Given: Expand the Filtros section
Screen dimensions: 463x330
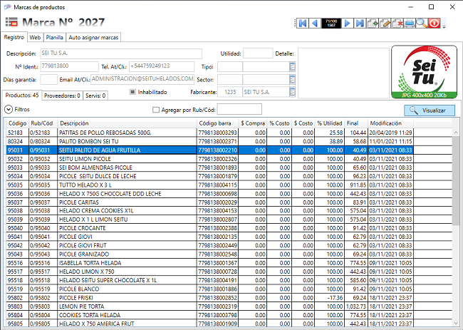Looking at the screenshot, I should tap(9, 110).
